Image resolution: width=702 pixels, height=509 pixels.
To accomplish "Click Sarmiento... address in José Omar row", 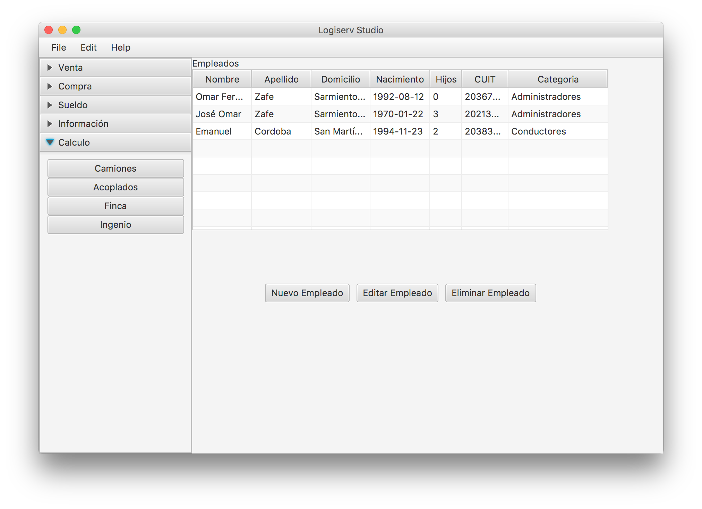I will tap(341, 114).
